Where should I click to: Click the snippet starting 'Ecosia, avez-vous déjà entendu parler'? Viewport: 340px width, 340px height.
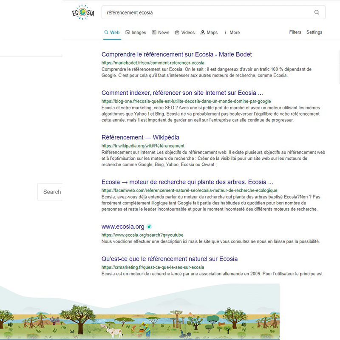pyautogui.click(x=211, y=203)
